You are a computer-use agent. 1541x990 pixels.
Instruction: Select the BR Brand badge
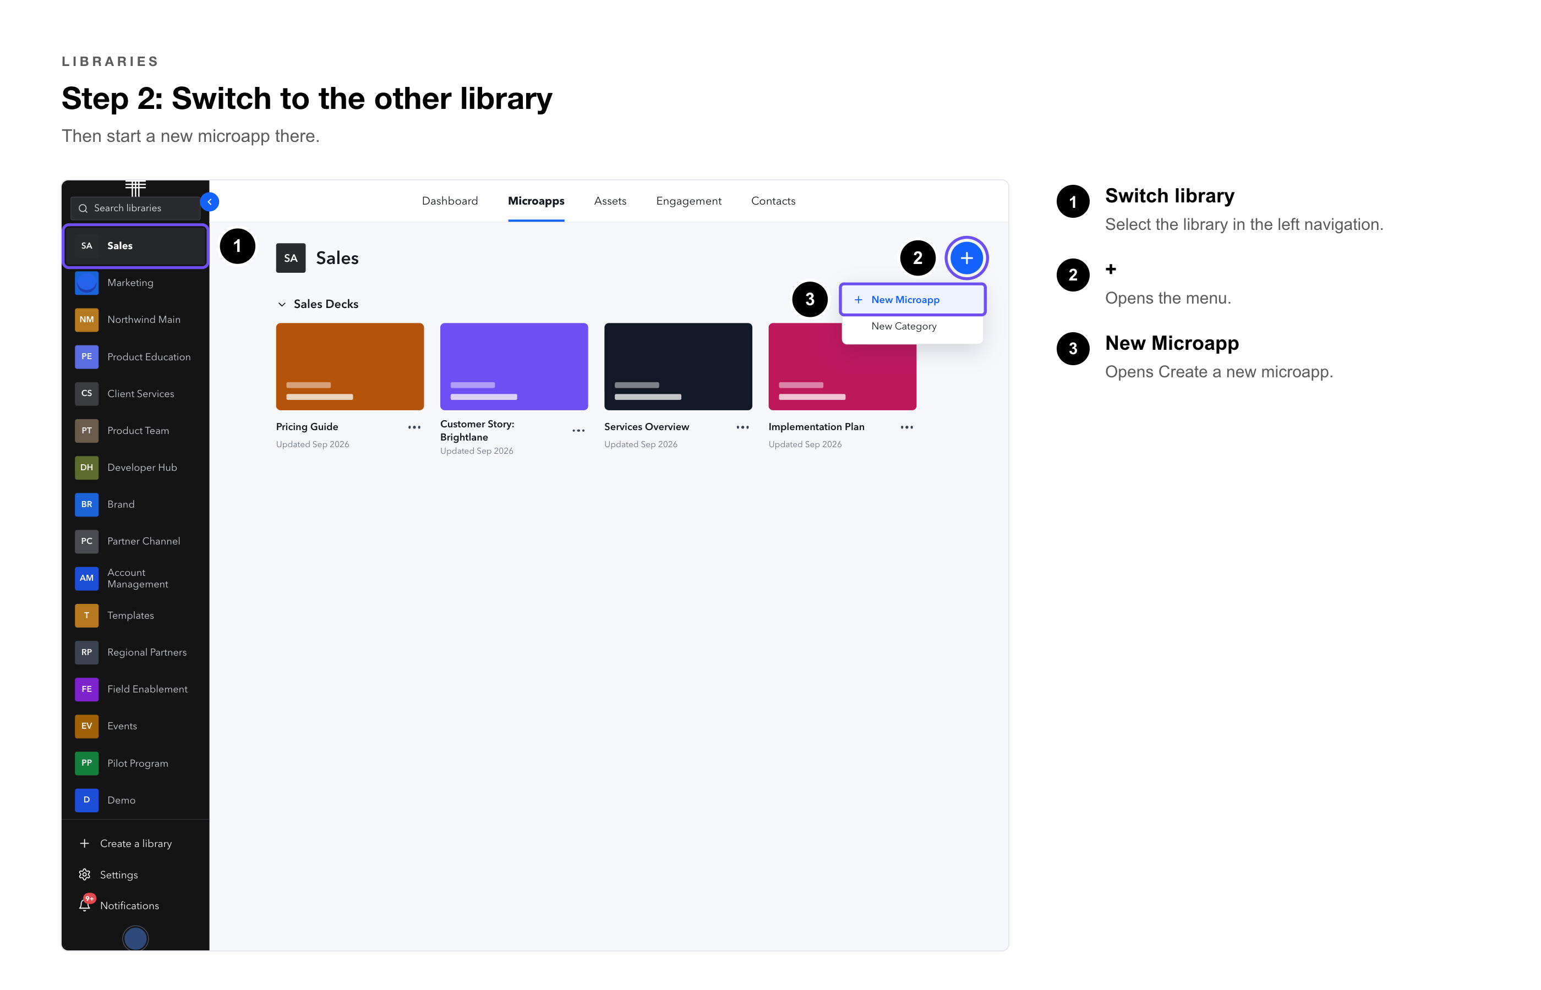point(86,505)
